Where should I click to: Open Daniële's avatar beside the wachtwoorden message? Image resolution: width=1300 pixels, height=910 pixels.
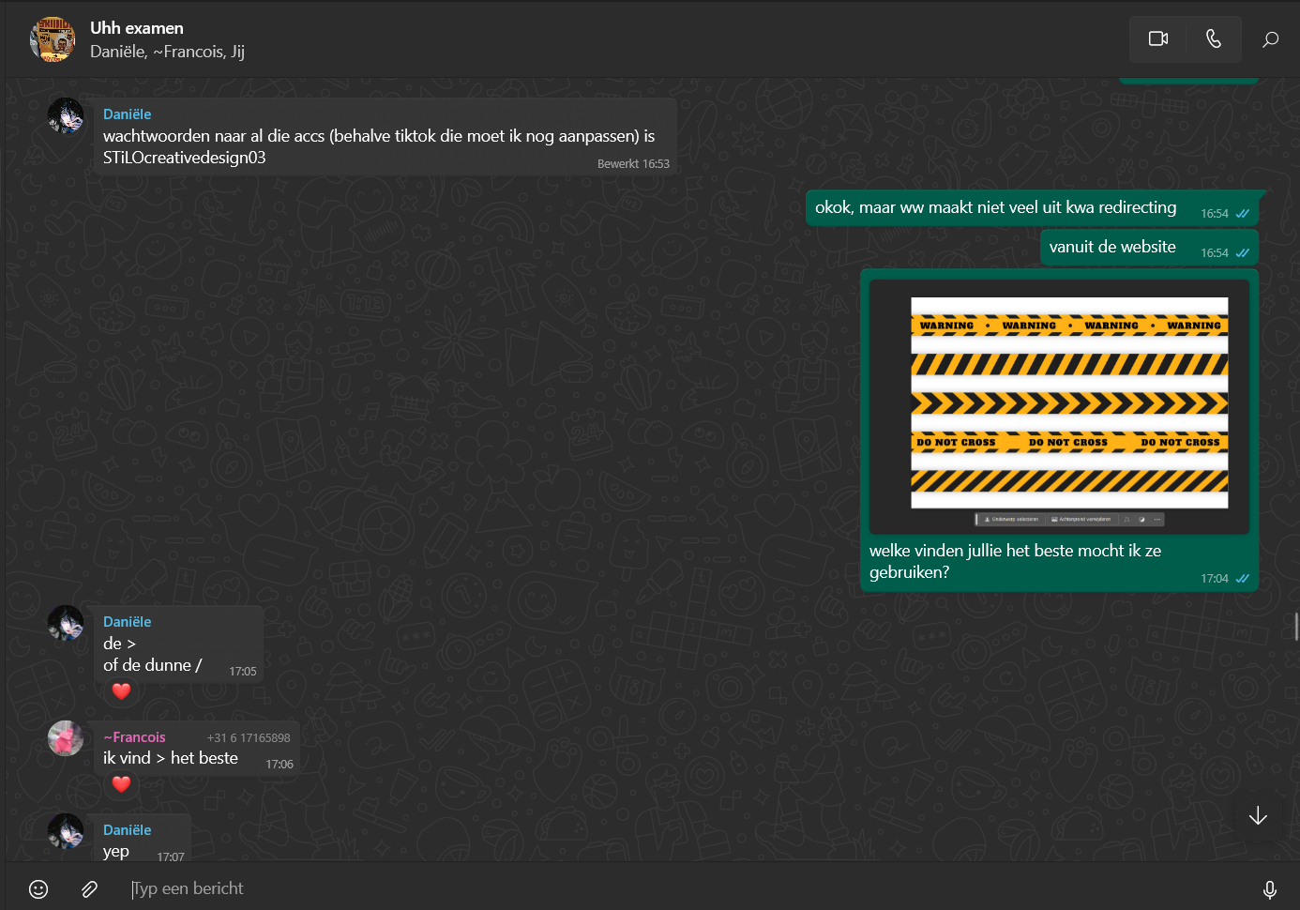[66, 115]
